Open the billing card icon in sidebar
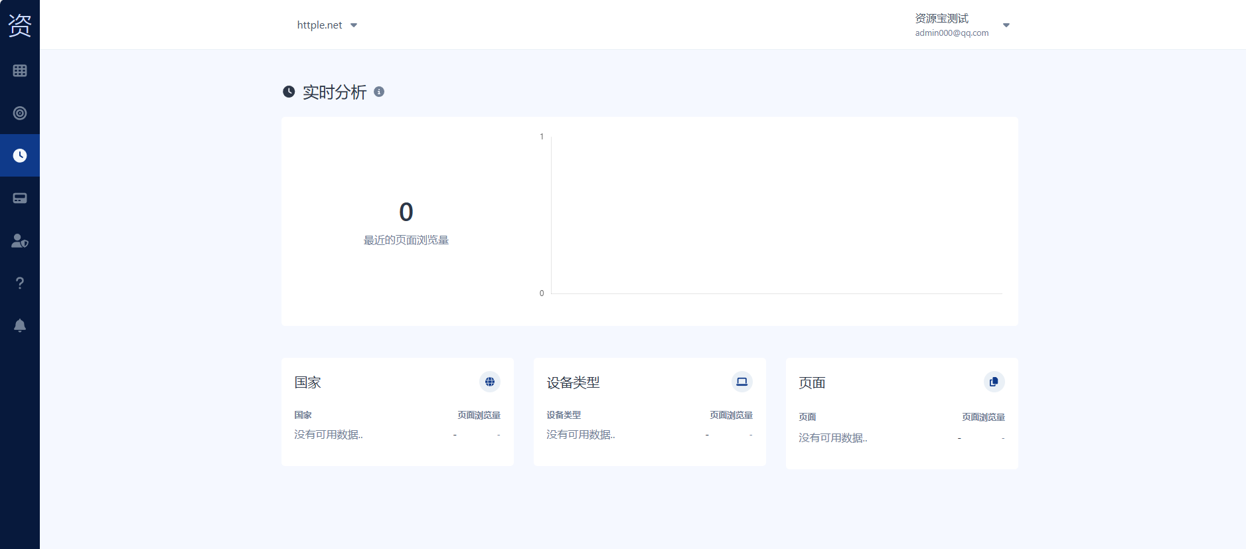The height and width of the screenshot is (549, 1246). point(20,198)
